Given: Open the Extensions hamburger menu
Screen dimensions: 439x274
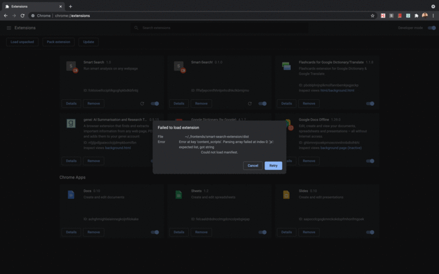Looking at the screenshot, I should pyautogui.click(x=9, y=28).
